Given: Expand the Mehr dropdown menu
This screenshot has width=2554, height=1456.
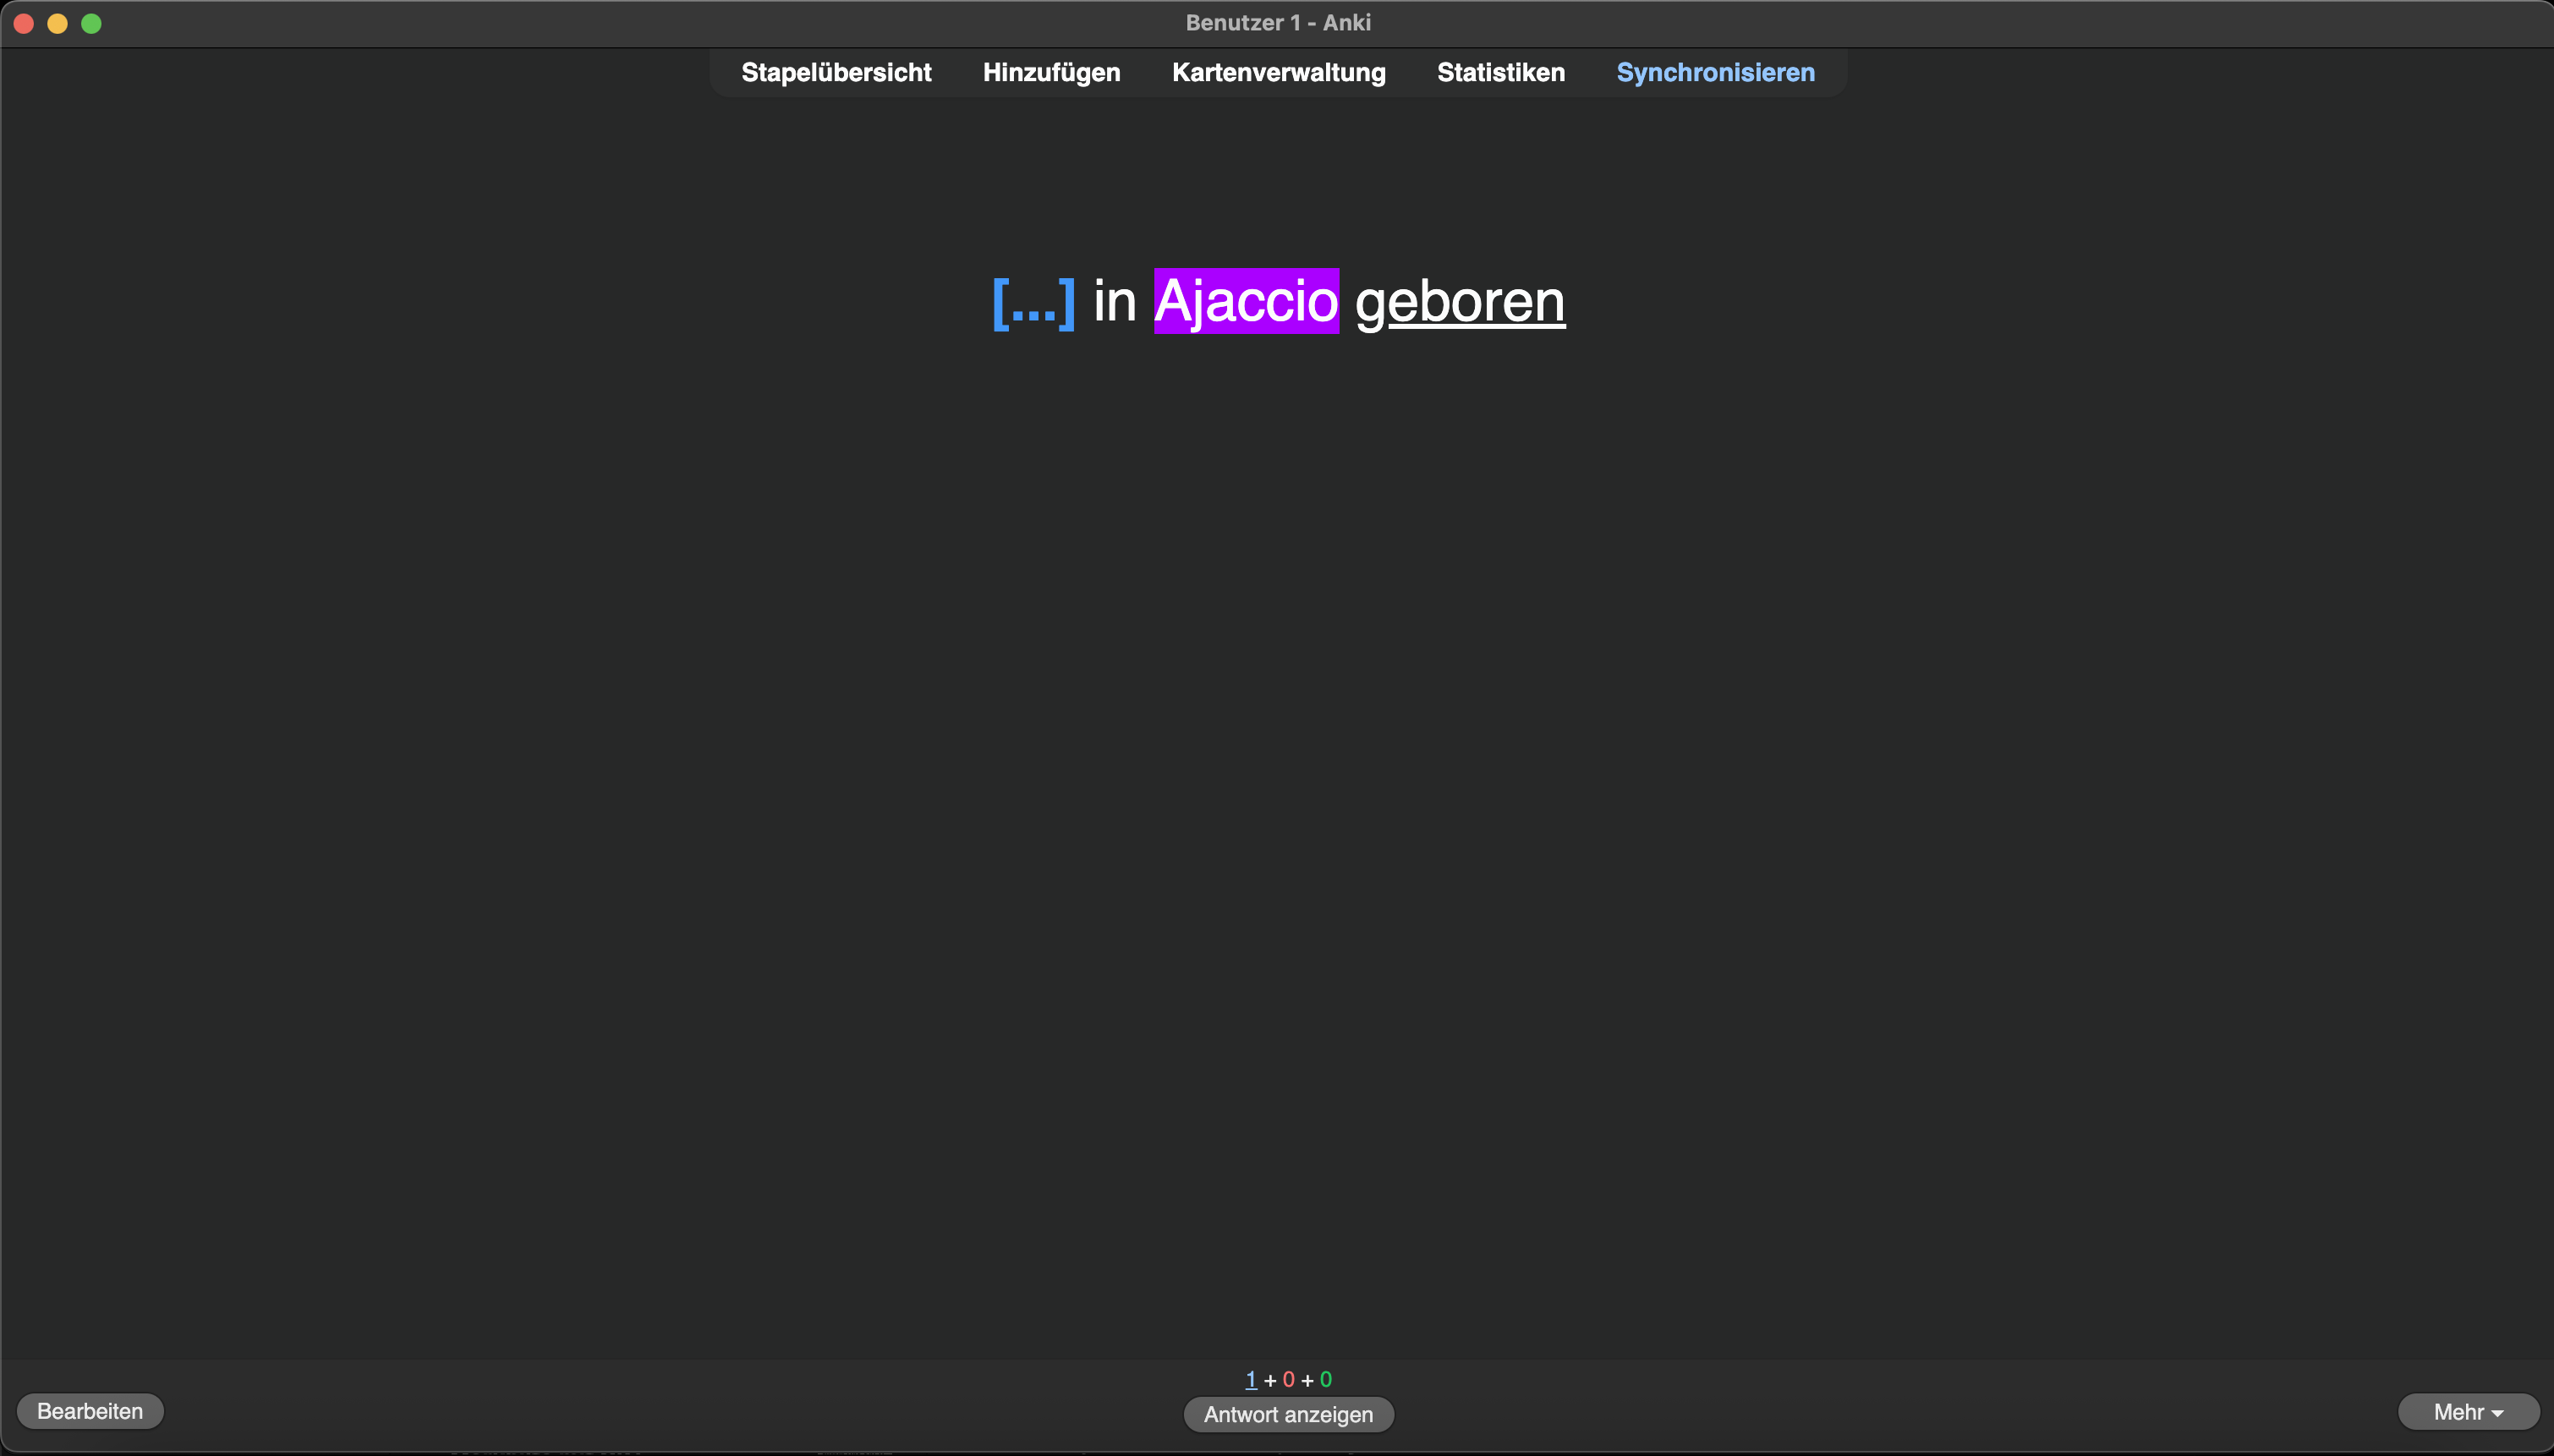Looking at the screenshot, I should [x=2467, y=1411].
